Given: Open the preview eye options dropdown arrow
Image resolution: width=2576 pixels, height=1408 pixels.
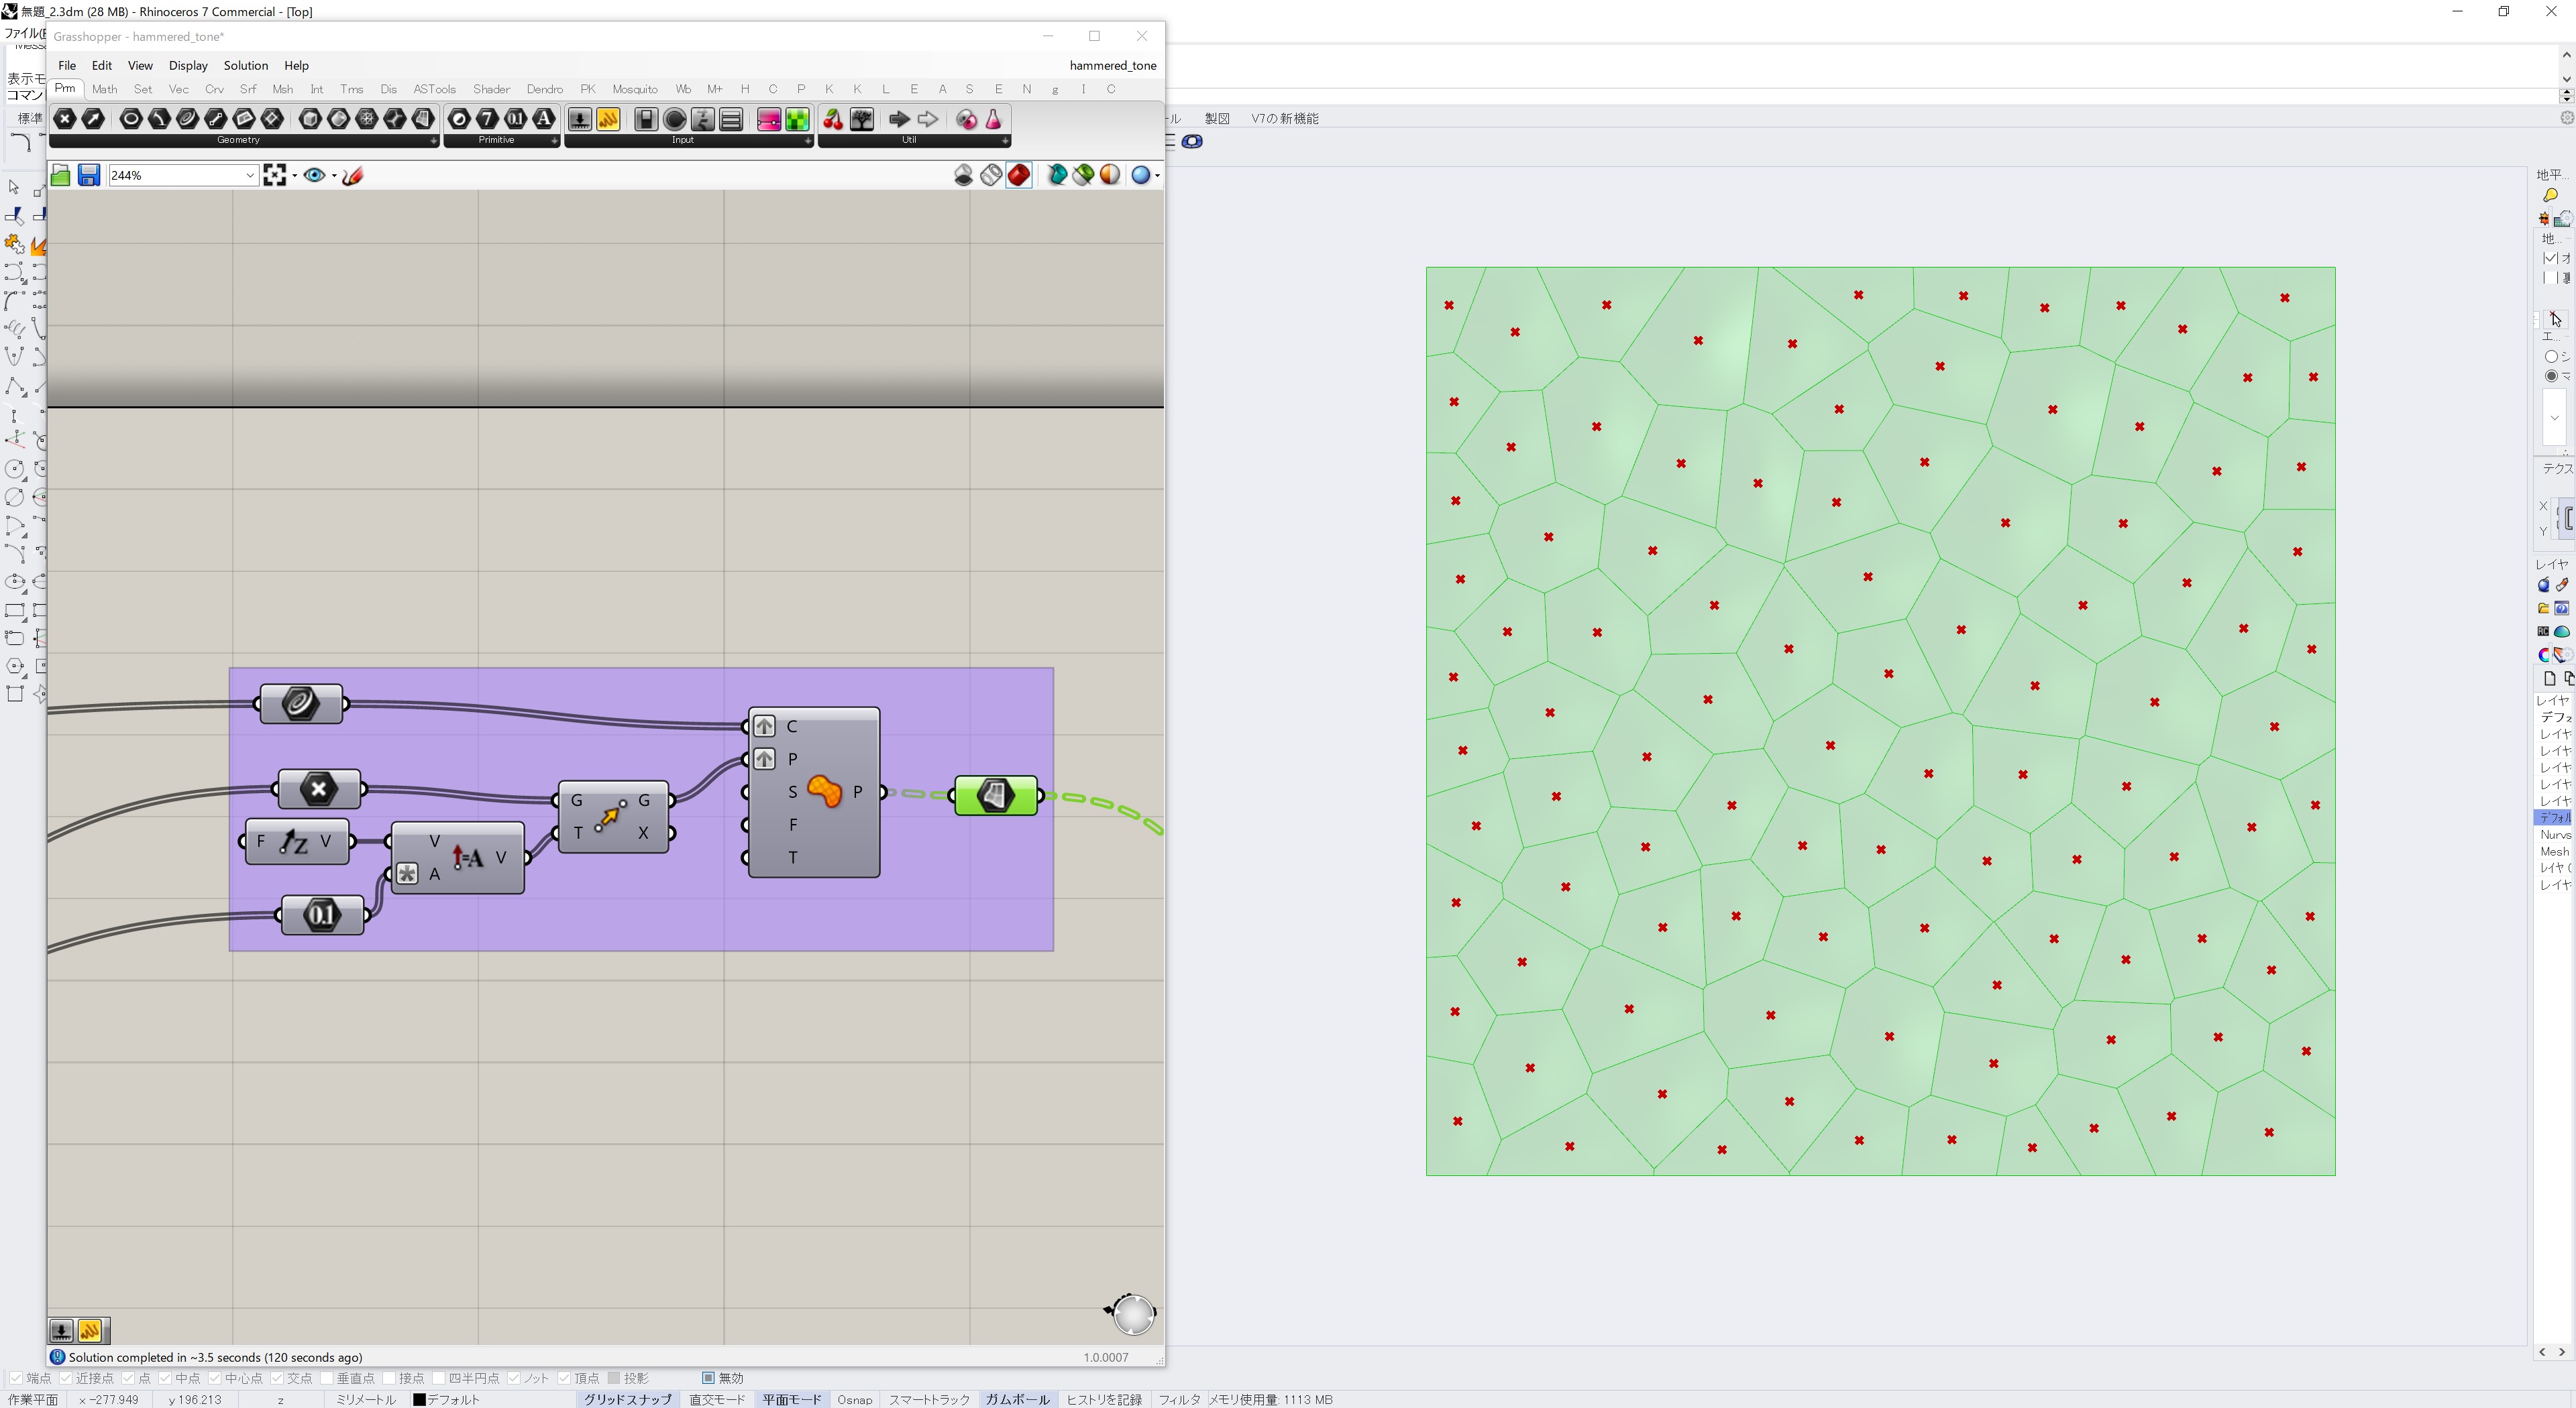Looking at the screenshot, I should coord(334,176).
